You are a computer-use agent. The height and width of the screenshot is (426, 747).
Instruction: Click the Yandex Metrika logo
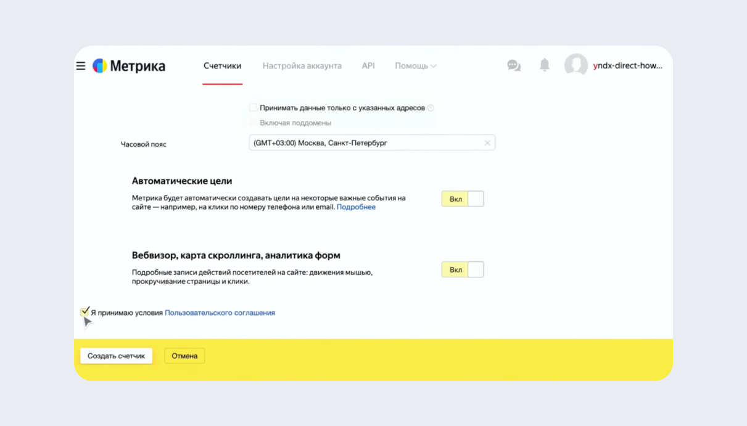pyautogui.click(x=129, y=66)
